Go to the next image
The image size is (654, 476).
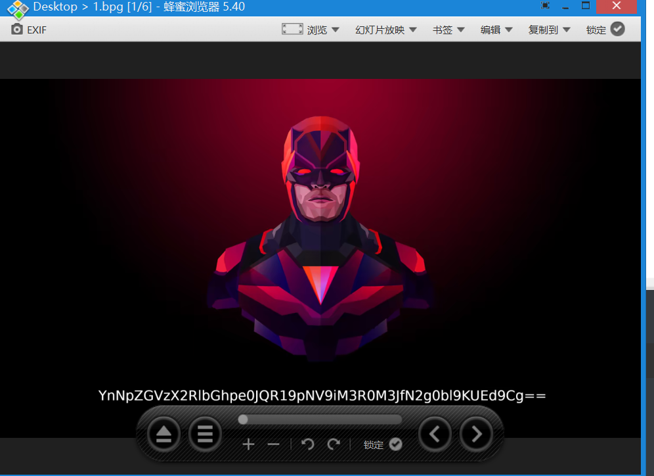(477, 434)
